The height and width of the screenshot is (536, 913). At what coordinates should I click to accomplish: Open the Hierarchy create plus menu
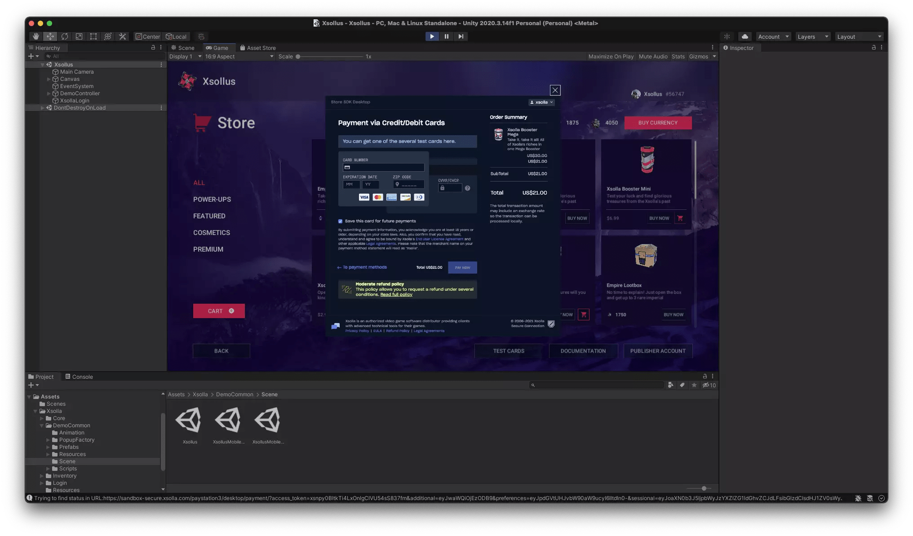click(33, 56)
